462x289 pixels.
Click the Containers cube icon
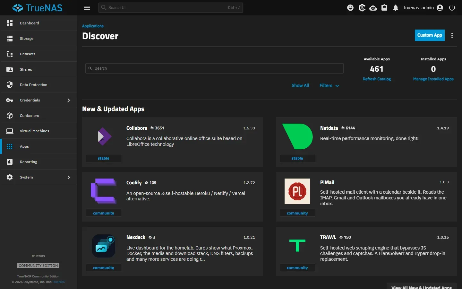tap(10, 116)
